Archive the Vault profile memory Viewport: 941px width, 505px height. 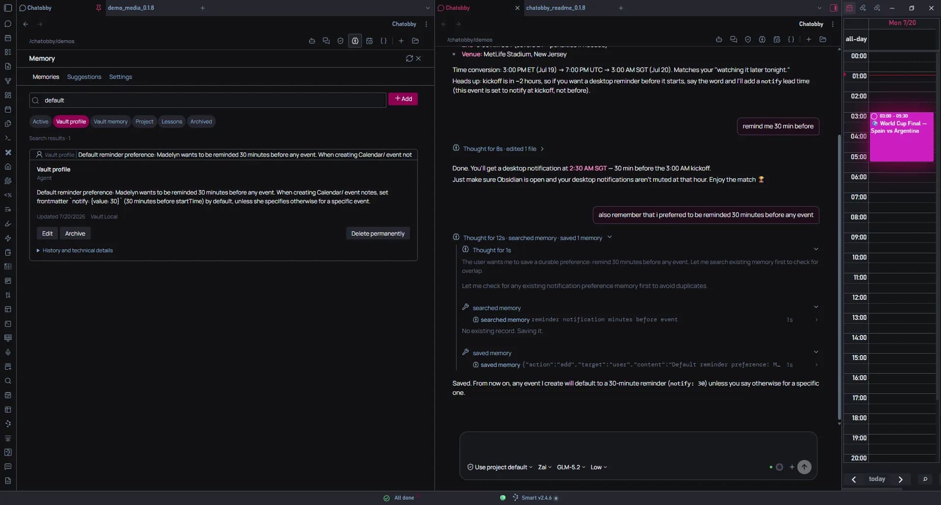(75, 234)
